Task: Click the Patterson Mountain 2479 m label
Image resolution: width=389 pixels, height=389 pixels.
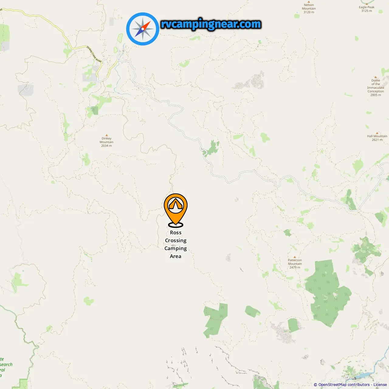Action: coord(295,264)
